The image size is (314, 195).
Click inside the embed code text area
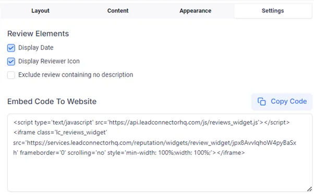click(x=160, y=153)
